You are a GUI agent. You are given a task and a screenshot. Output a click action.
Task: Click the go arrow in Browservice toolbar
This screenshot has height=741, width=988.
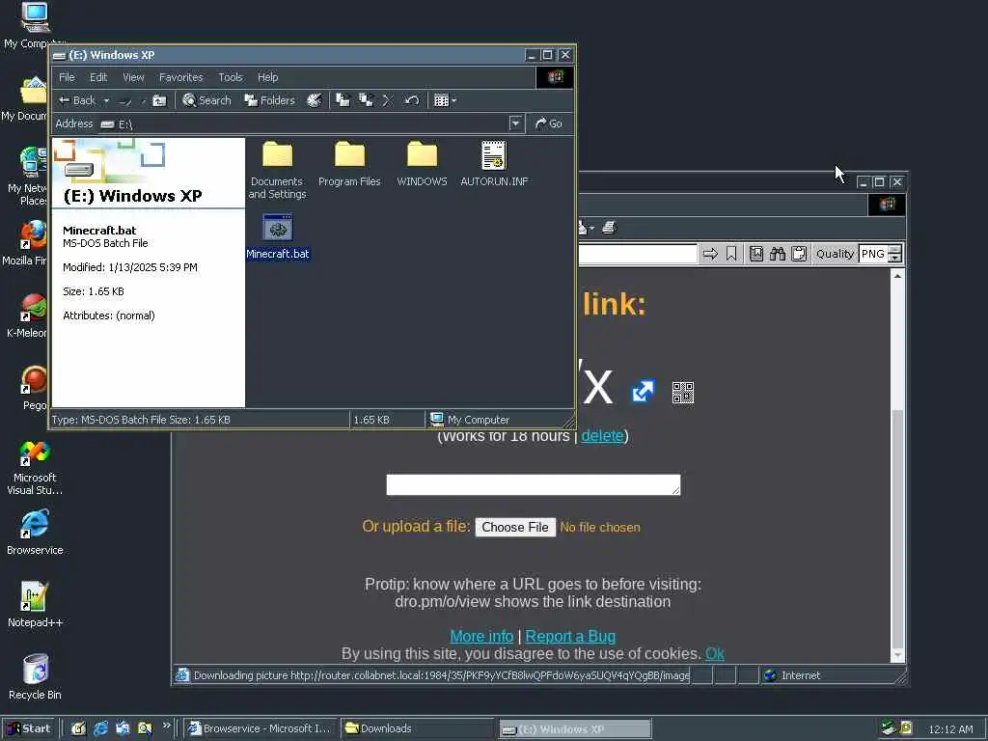pos(710,254)
